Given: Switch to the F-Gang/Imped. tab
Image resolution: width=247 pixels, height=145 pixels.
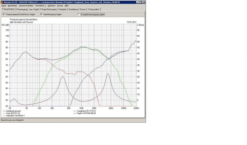Looking at the screenshot, I should tap(8, 9).
